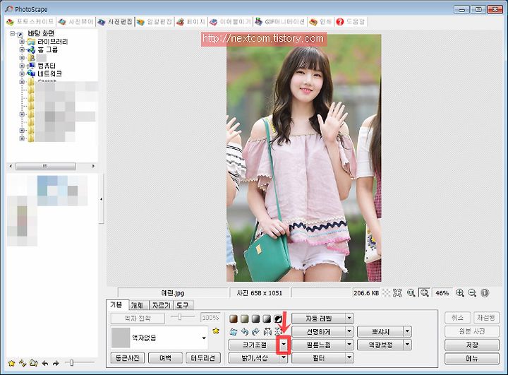Click the 저장 save button

click(472, 345)
